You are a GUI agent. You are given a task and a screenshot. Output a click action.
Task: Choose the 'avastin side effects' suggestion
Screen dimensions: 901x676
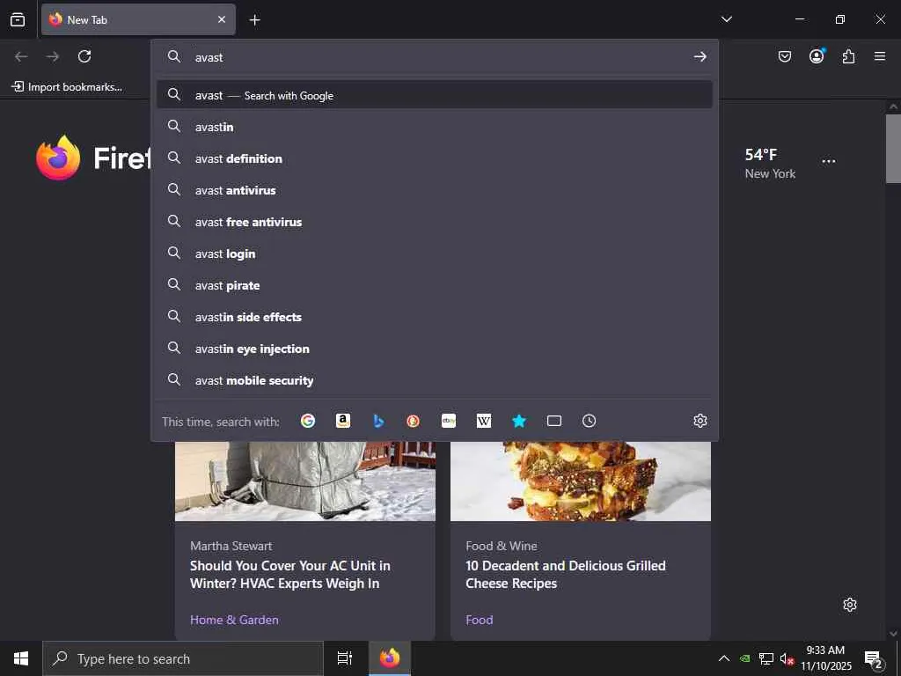[435, 316]
